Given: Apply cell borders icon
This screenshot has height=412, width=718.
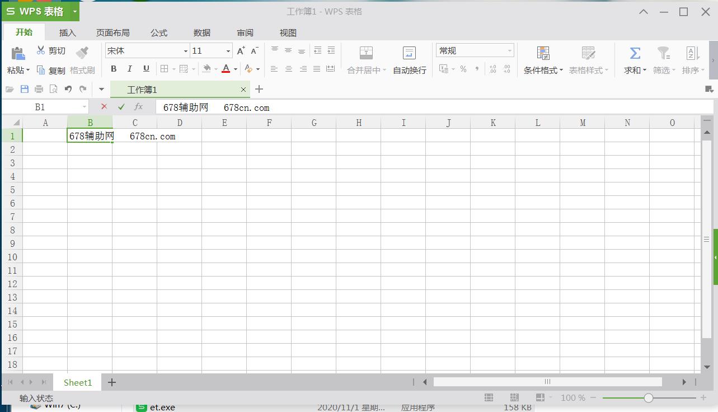Looking at the screenshot, I should coord(165,69).
